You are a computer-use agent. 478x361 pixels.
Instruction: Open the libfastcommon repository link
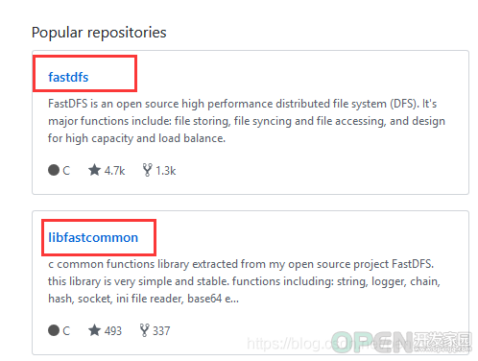click(93, 237)
